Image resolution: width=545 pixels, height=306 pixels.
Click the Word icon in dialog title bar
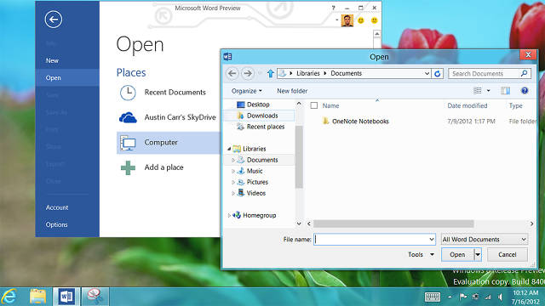pyautogui.click(x=227, y=56)
